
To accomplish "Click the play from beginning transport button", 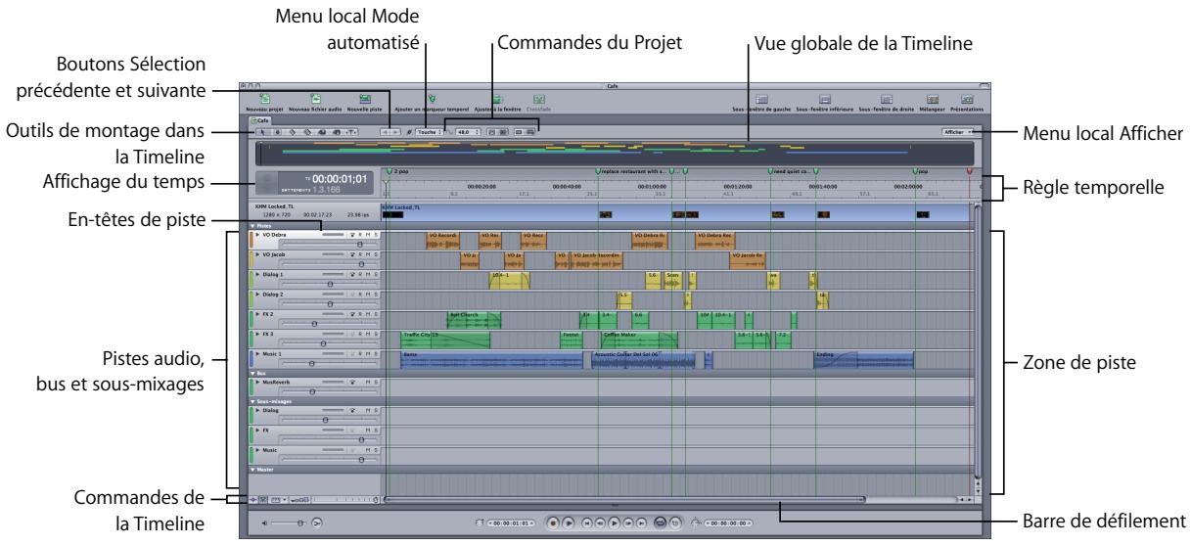I will (x=569, y=523).
